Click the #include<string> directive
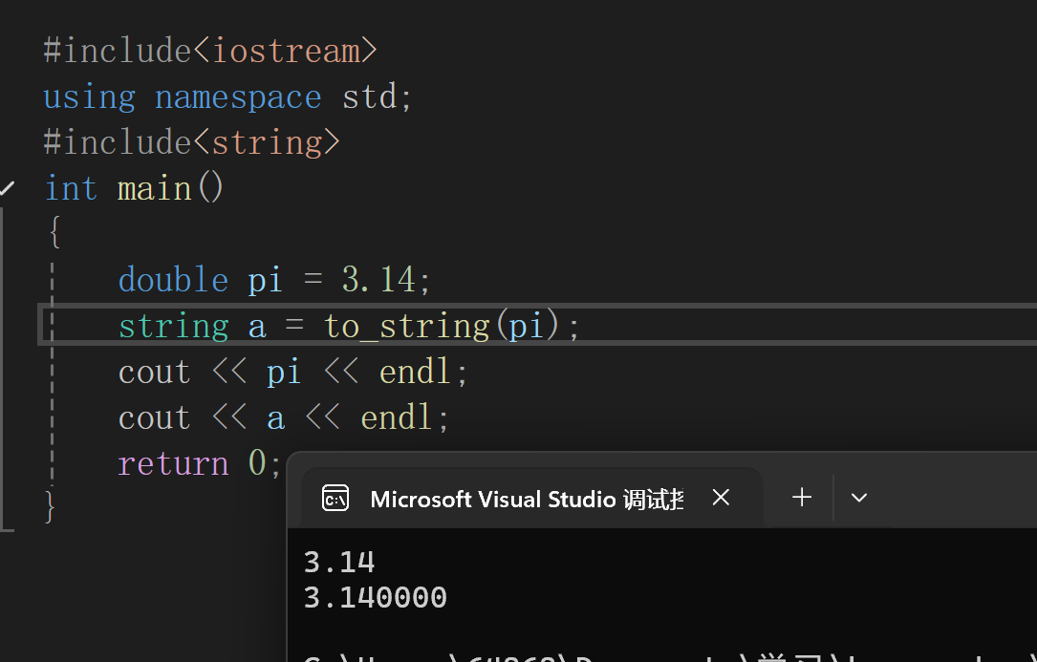 pos(191,141)
